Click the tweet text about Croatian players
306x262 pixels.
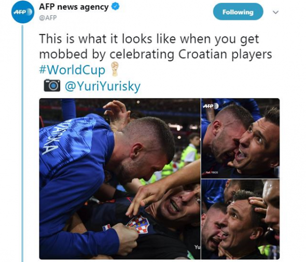tap(156, 47)
